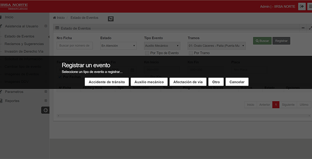Click the Km Inicio input field

point(162,70)
